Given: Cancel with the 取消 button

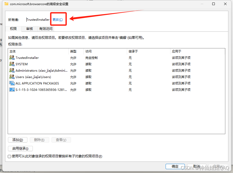Looking at the screenshot, I should (197, 166).
